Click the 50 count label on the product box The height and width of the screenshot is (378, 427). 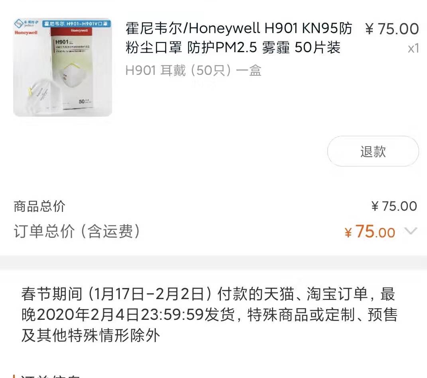click(x=82, y=102)
